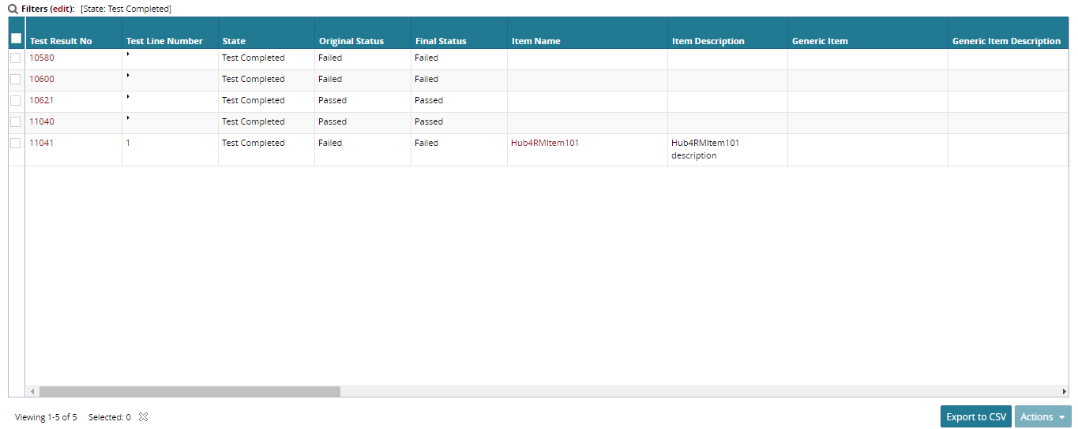Expand test lines for result 10600
The width and height of the screenshot is (1078, 429).
pos(128,76)
